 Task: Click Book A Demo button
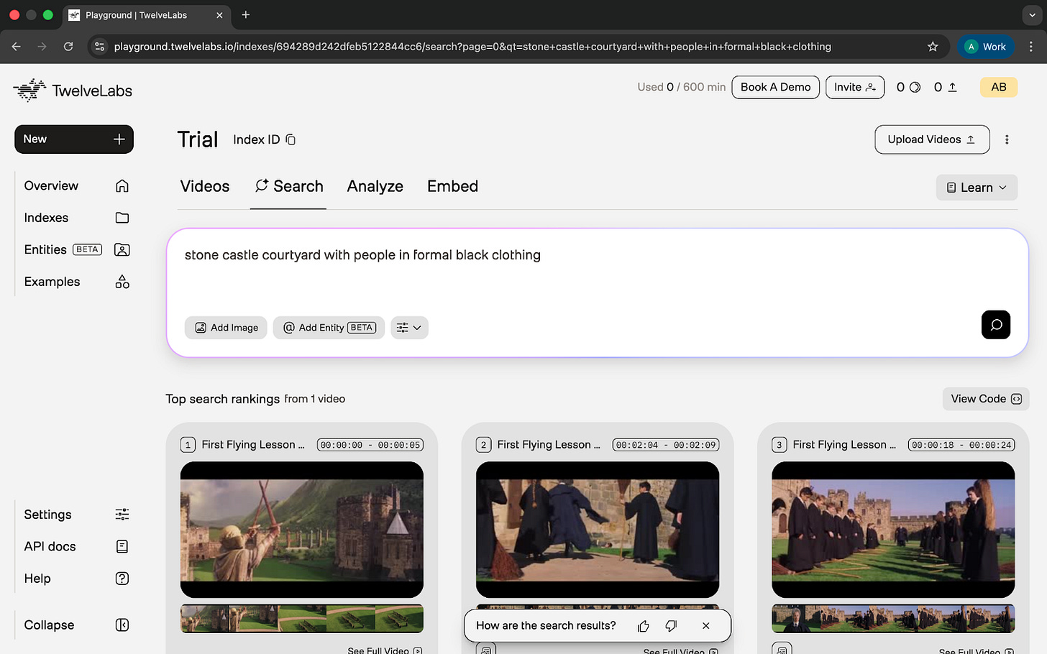tap(775, 87)
